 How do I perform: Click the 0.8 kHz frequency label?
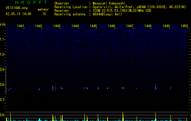tap(2, 85)
